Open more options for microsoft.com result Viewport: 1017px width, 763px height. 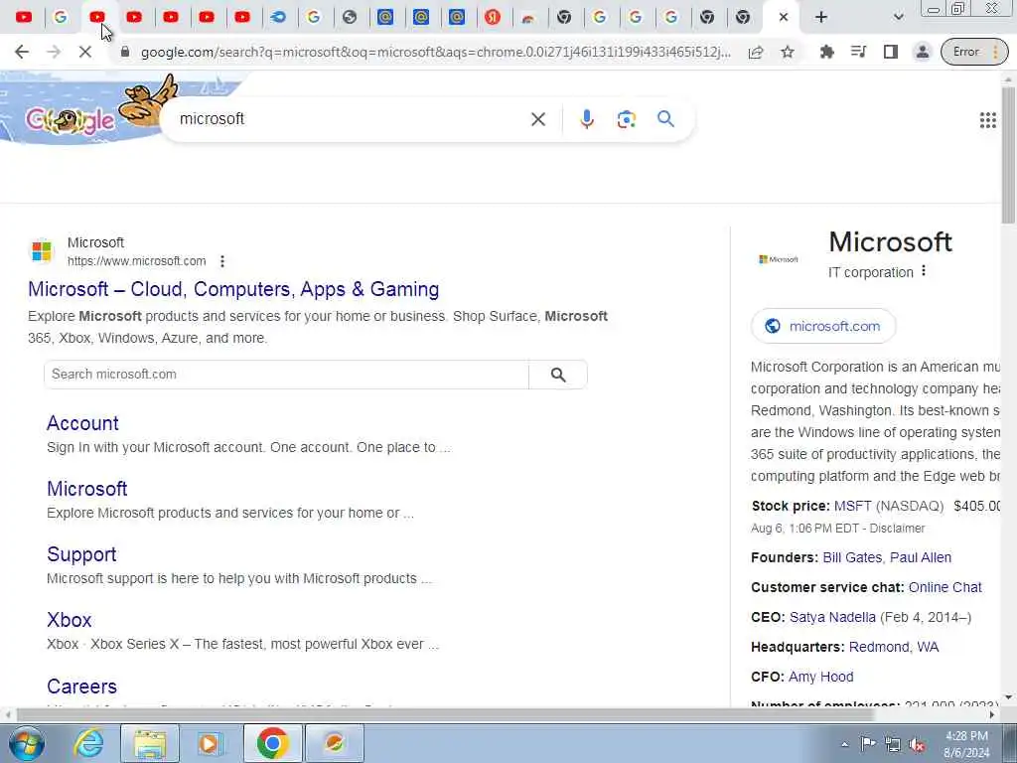(x=222, y=261)
